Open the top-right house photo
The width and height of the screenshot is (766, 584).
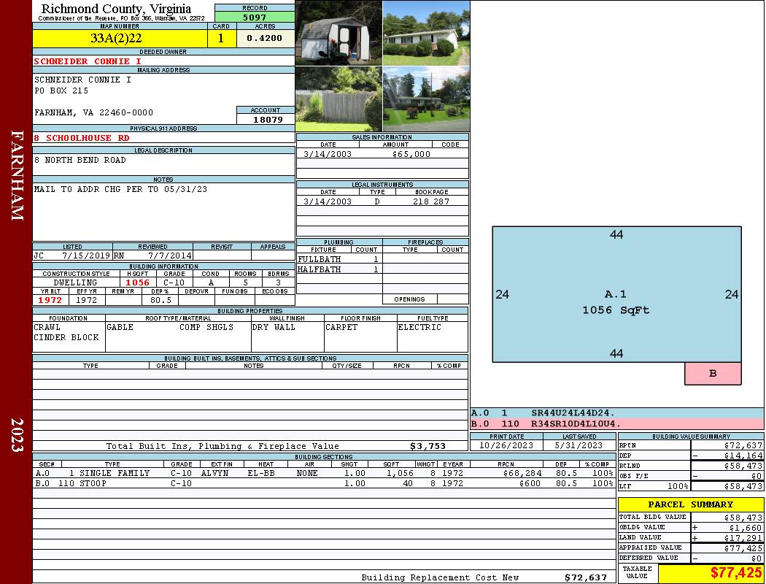click(426, 33)
